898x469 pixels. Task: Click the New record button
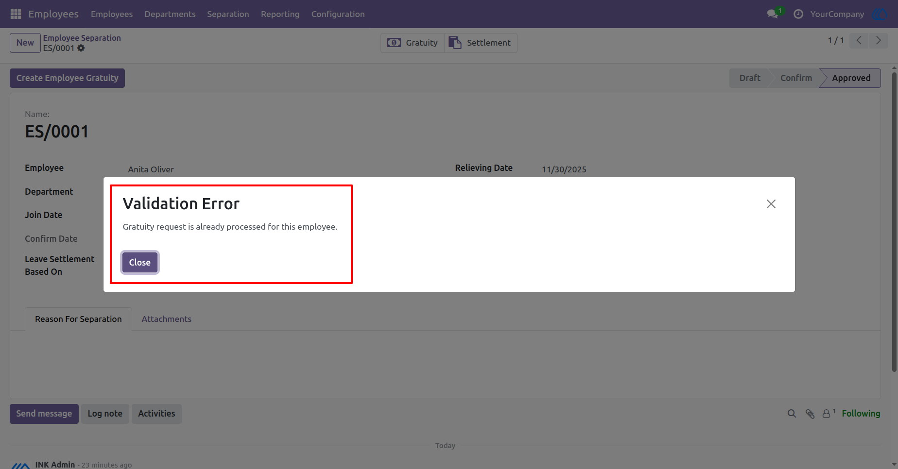pyautogui.click(x=25, y=43)
